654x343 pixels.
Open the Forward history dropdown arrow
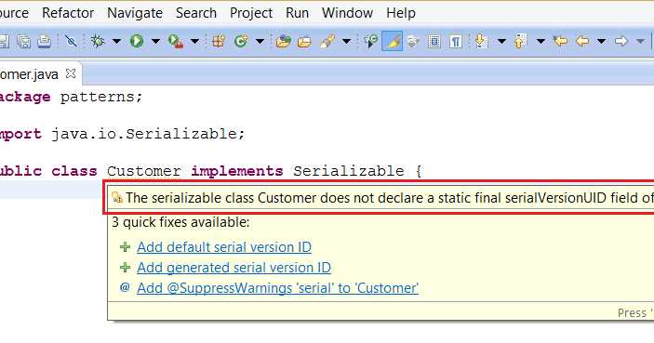click(640, 41)
